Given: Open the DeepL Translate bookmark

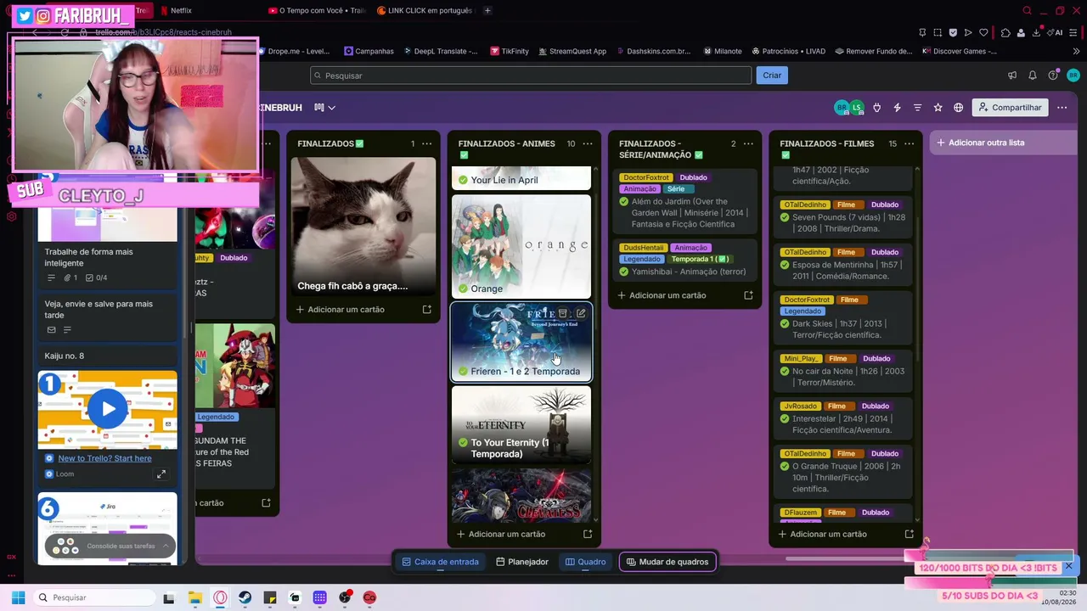Looking at the screenshot, I should coord(440,51).
